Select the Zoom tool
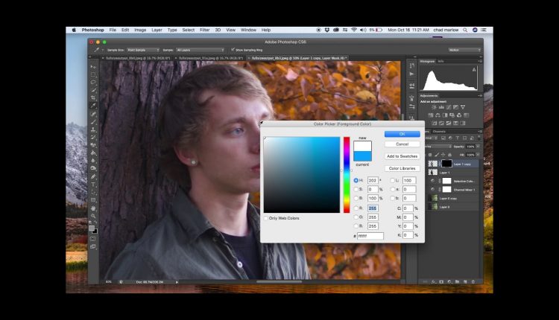This screenshot has width=559, height=320. [x=93, y=216]
